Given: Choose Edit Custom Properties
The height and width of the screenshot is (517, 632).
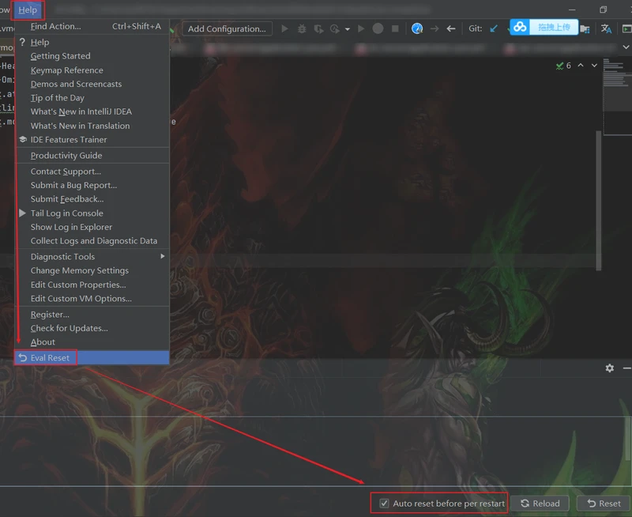Looking at the screenshot, I should (x=92, y=285).
